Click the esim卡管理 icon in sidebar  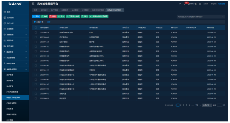click(x=5, y=63)
